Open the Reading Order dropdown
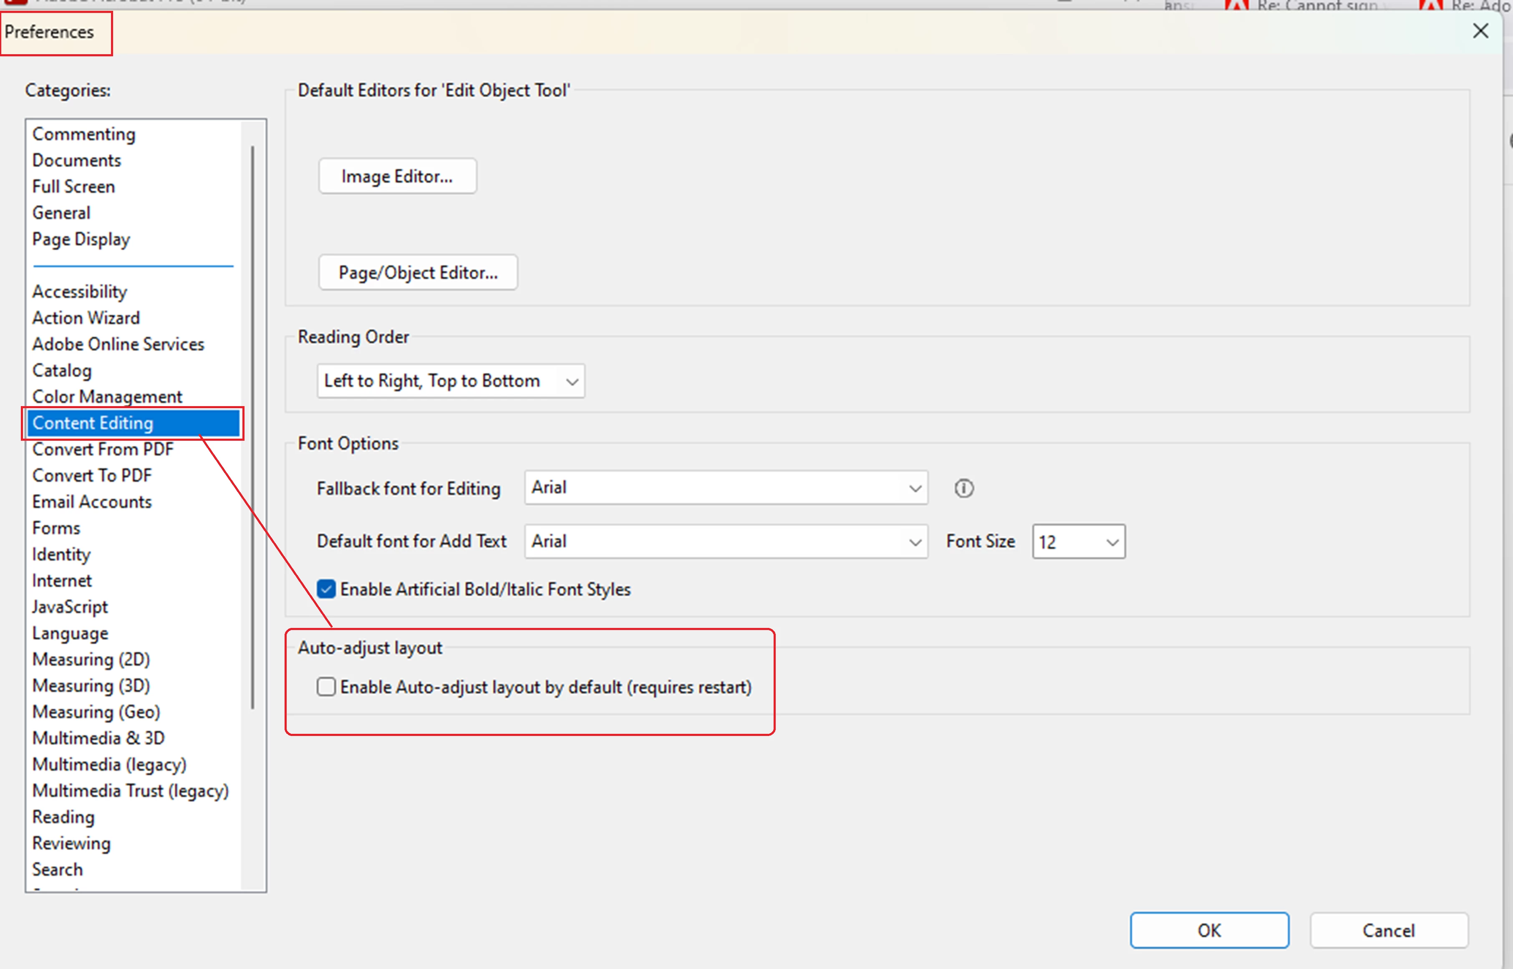The width and height of the screenshot is (1513, 969). (x=451, y=381)
